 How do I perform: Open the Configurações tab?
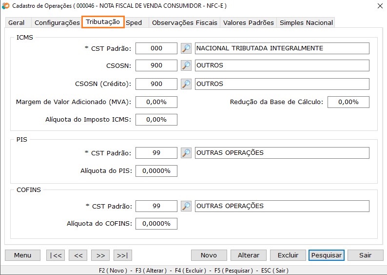(57, 22)
